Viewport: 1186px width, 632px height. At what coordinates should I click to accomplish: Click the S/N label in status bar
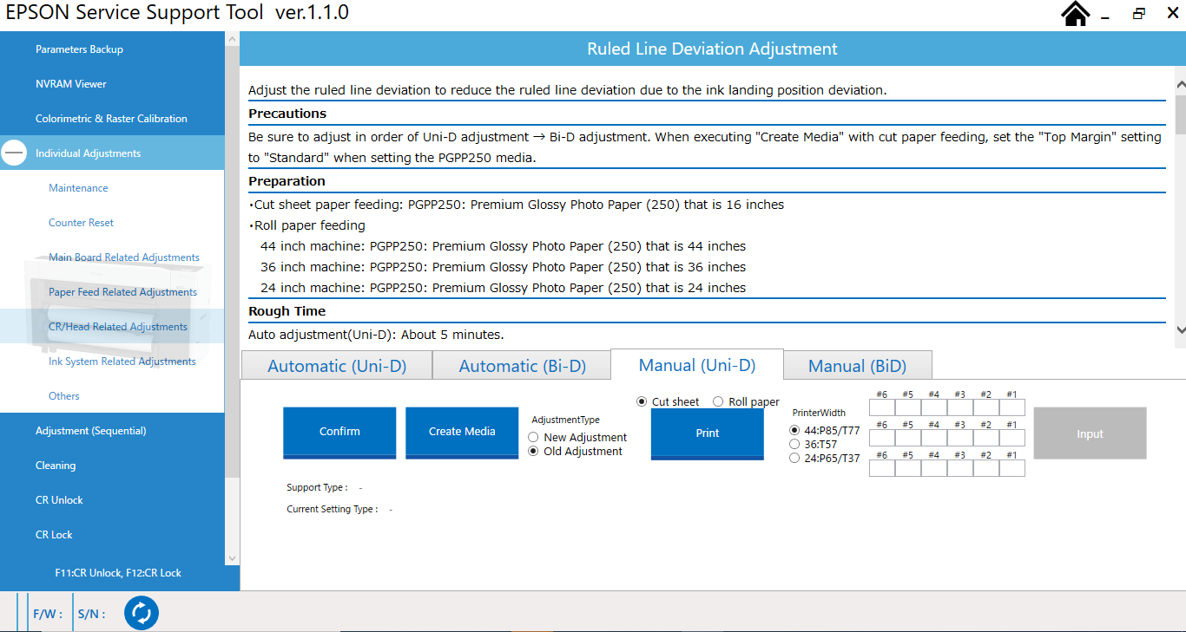91,614
